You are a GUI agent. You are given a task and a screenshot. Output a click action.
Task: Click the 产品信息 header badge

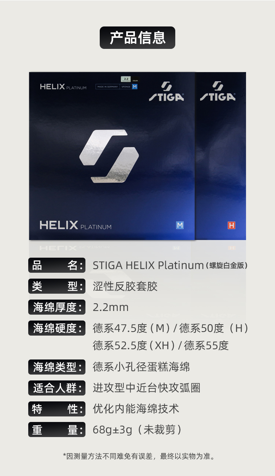tap(137, 37)
